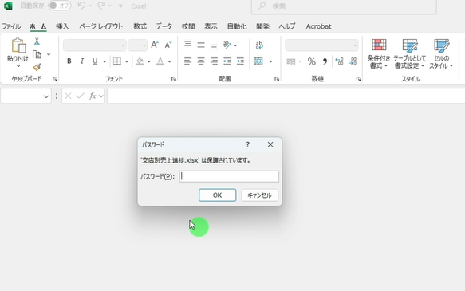The height and width of the screenshot is (291, 465).
Task: Increase font size with large A icon
Action: pyautogui.click(x=155, y=45)
